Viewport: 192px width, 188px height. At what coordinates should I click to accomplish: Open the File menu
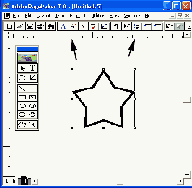(x=16, y=16)
